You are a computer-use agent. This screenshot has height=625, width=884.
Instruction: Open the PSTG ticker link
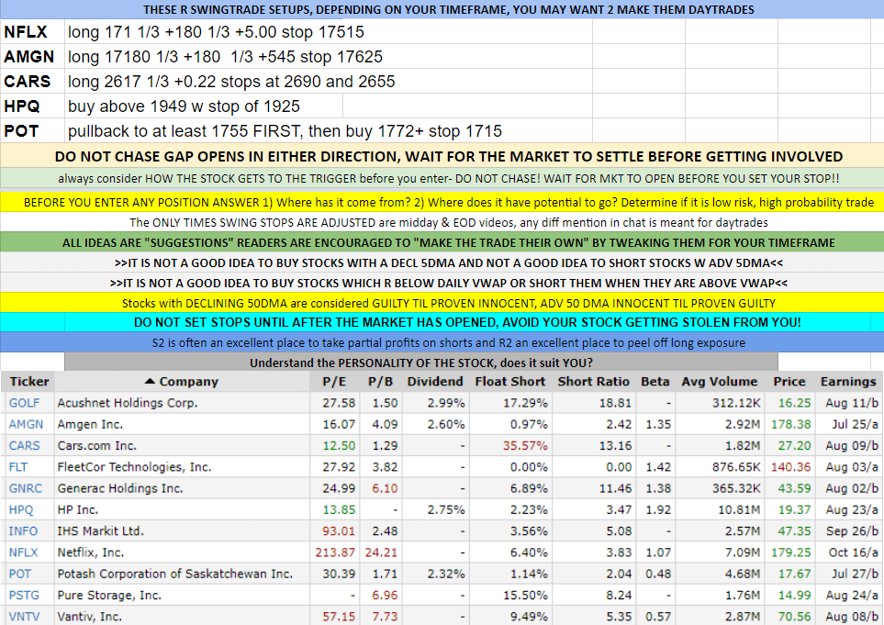pos(25,596)
